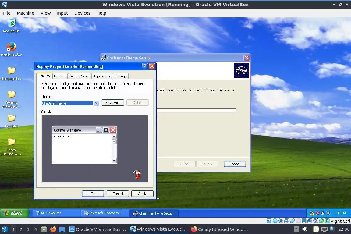
Task: Open the Help menu
Action: click(x=101, y=13)
